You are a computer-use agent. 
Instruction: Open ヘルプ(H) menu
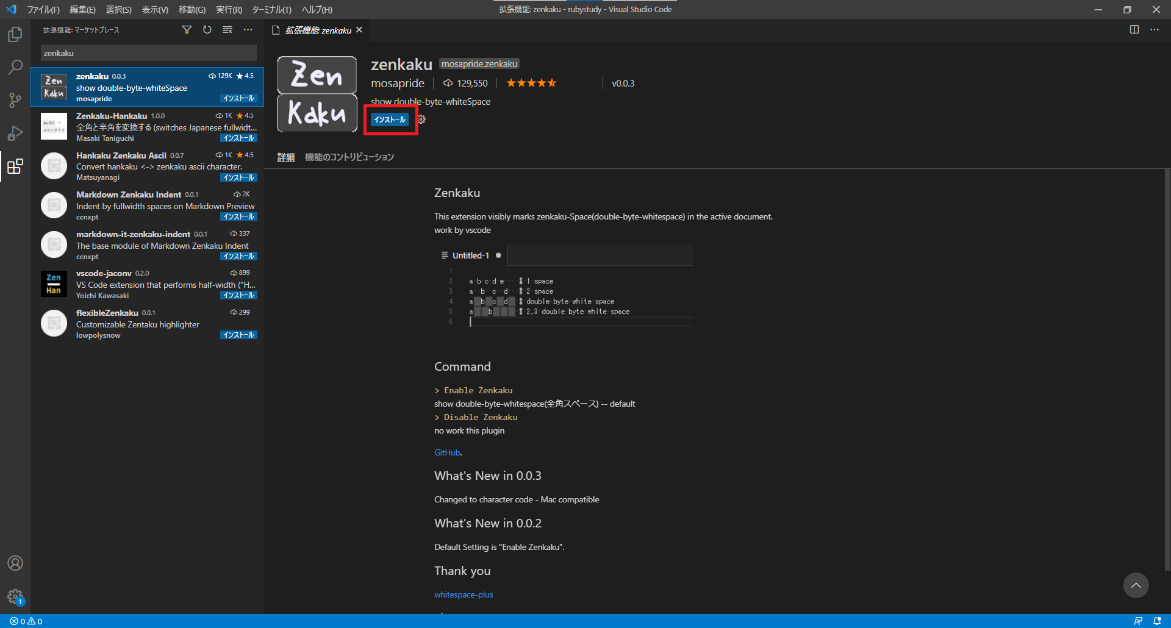tap(317, 9)
